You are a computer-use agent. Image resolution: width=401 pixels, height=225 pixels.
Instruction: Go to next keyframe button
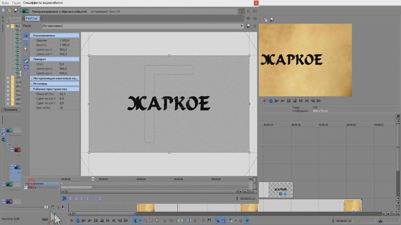point(82,199)
